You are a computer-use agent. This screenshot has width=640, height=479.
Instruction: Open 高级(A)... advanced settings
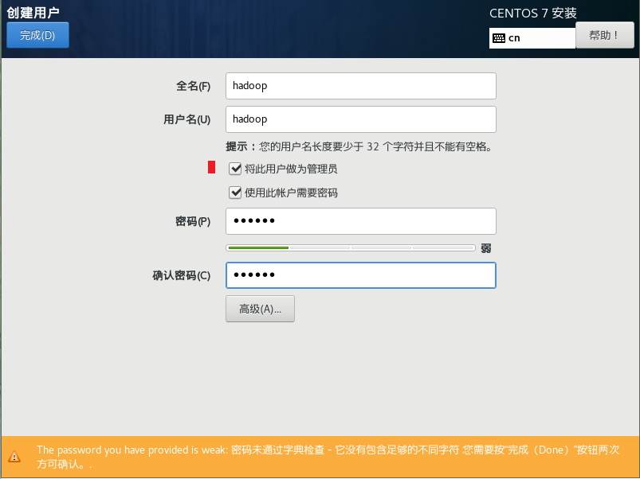point(260,309)
